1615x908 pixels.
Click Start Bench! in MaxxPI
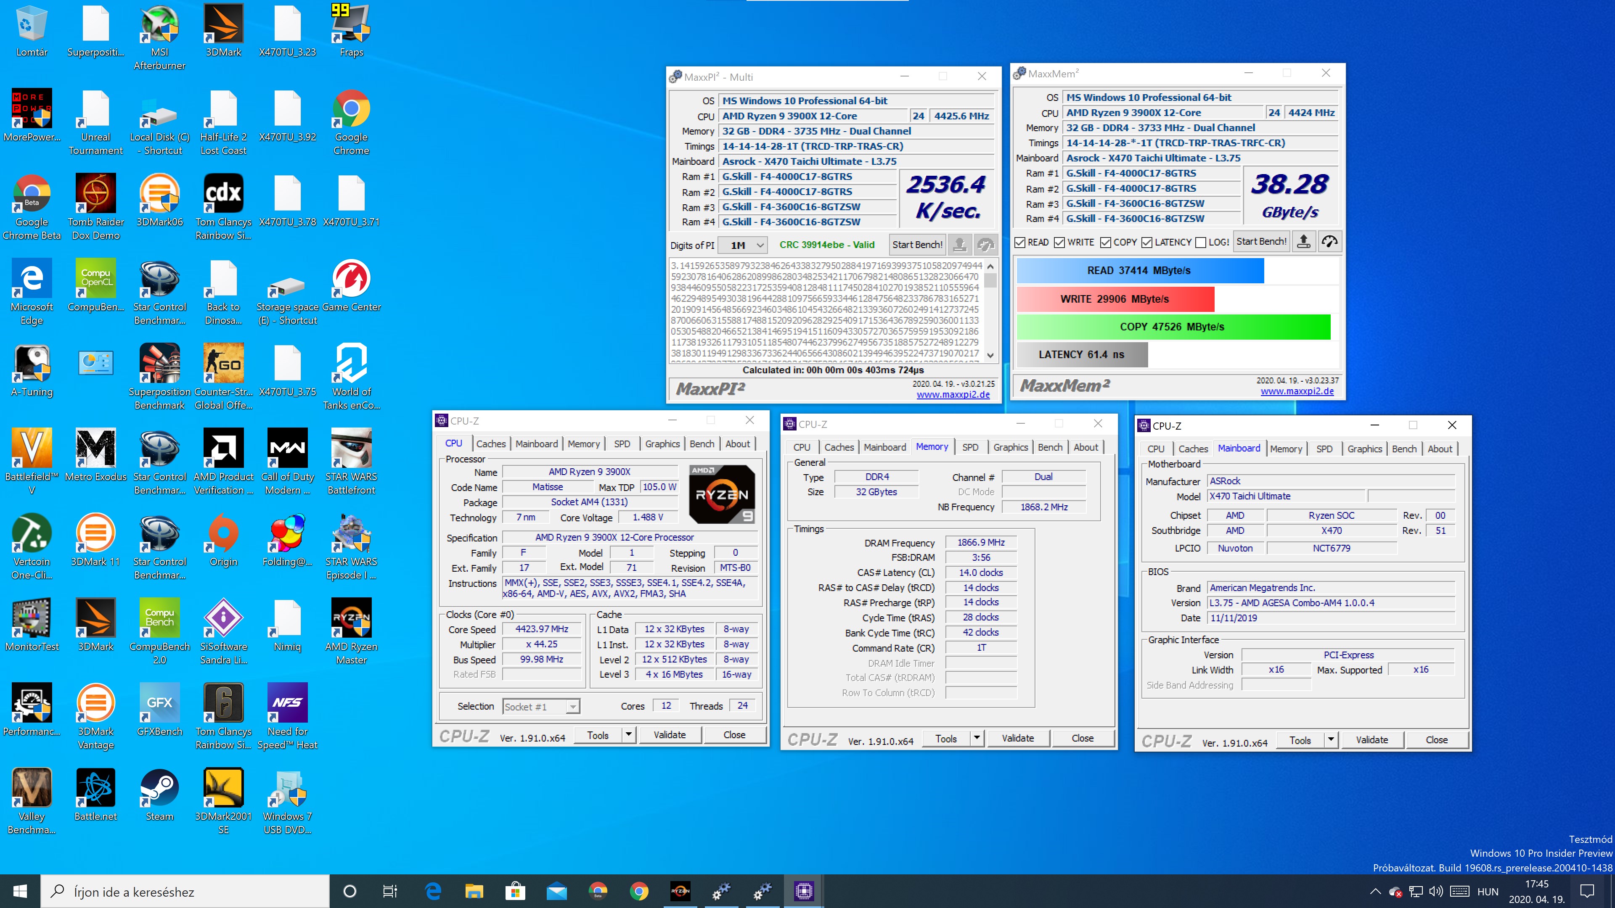[917, 244]
